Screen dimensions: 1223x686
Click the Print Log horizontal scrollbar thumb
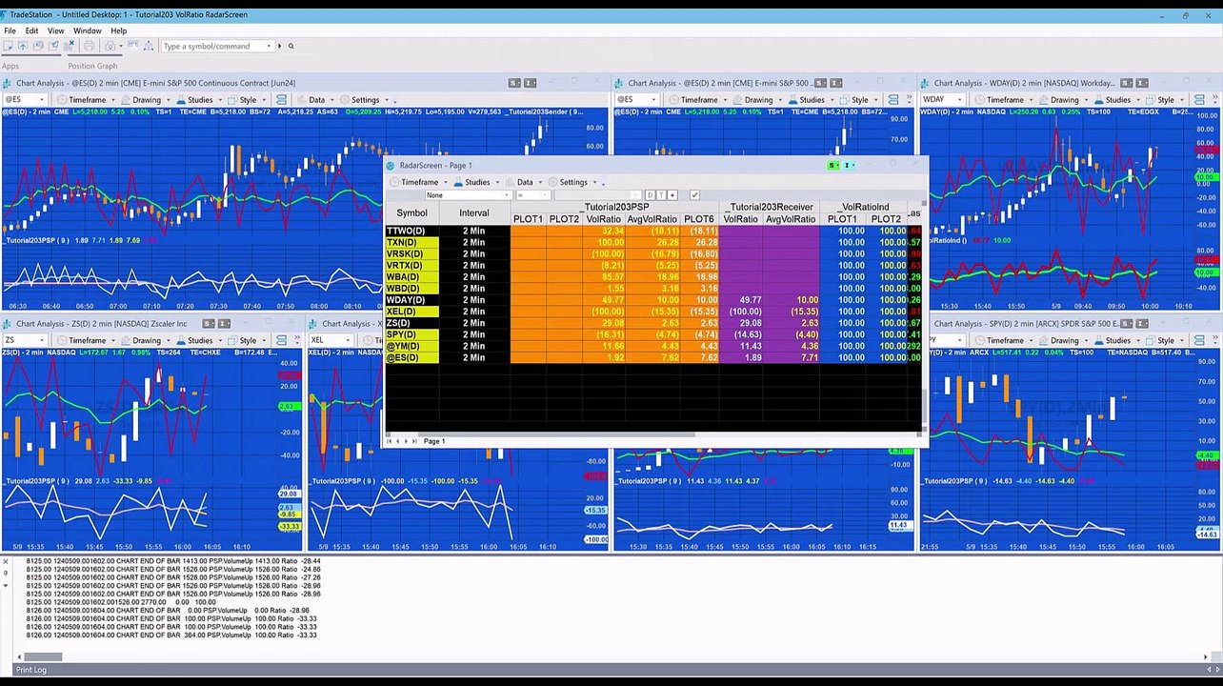(x=43, y=656)
